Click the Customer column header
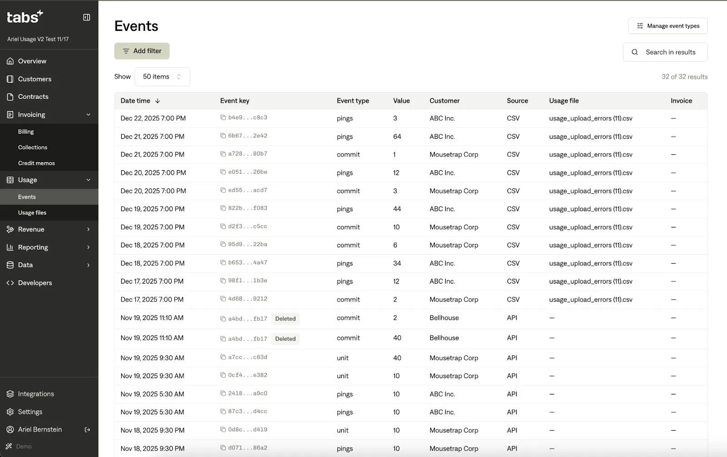 coord(444,101)
